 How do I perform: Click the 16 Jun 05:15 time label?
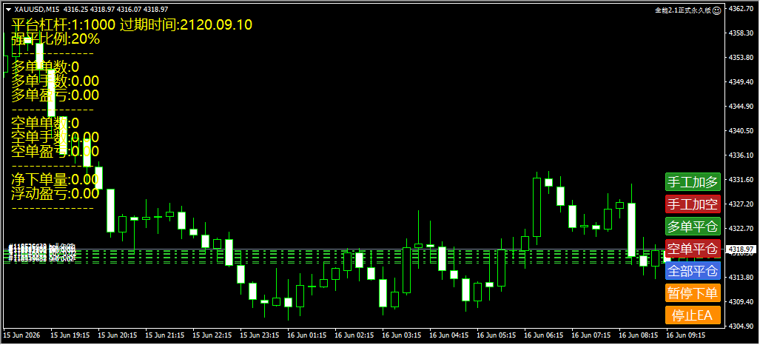[497, 335]
